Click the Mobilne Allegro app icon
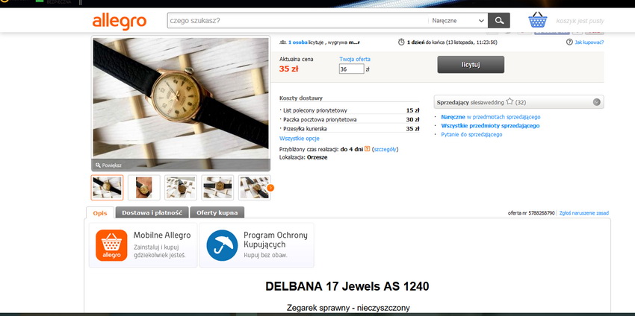Image resolution: width=635 pixels, height=316 pixels. pos(111,245)
